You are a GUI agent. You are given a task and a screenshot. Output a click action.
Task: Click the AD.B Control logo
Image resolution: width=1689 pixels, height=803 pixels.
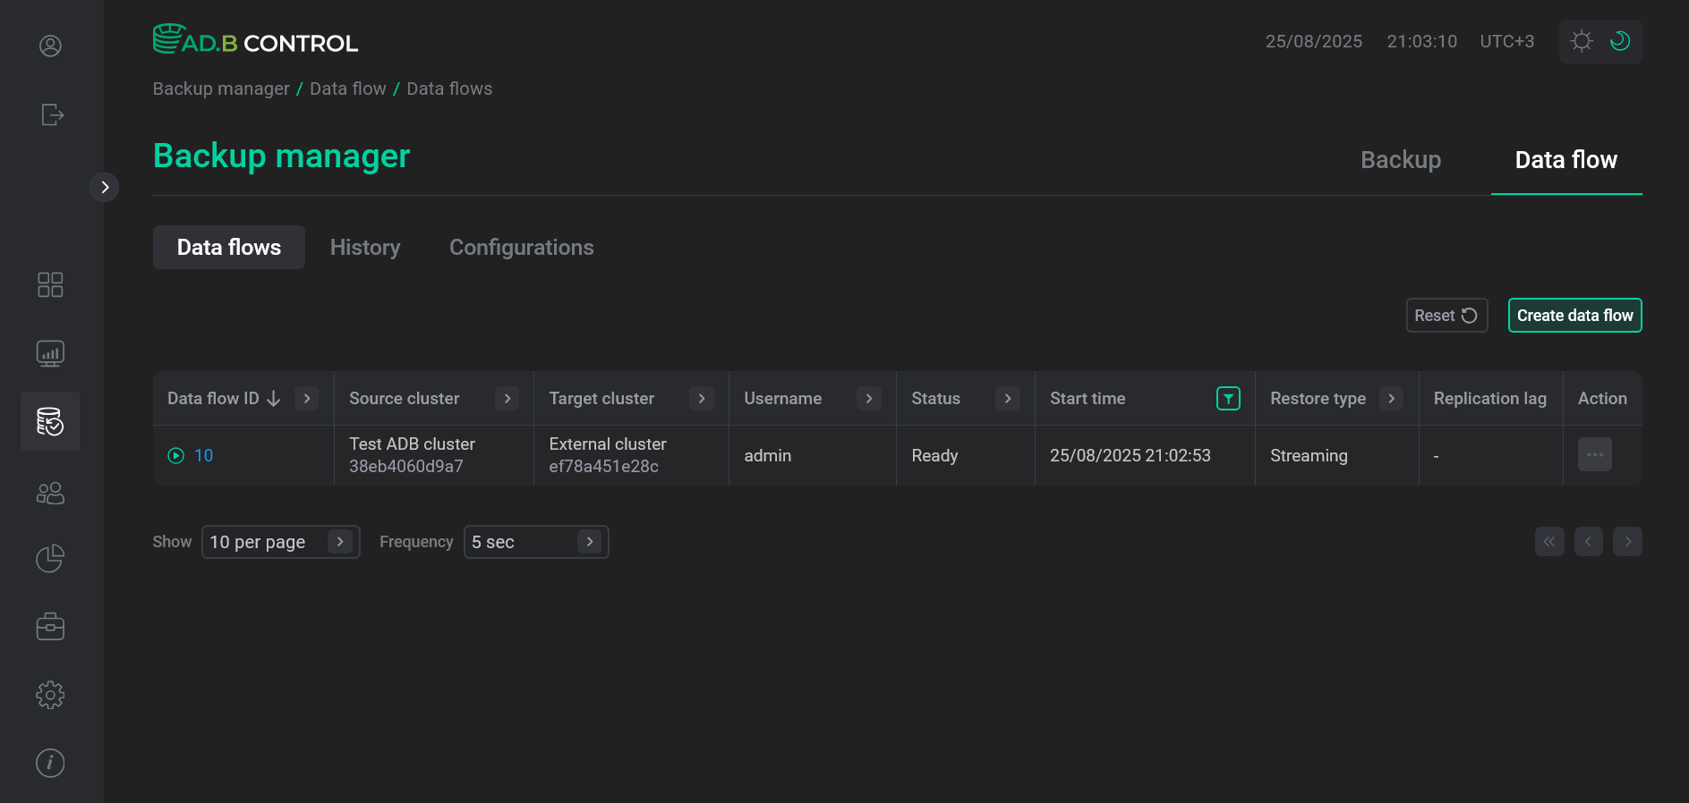255,40
